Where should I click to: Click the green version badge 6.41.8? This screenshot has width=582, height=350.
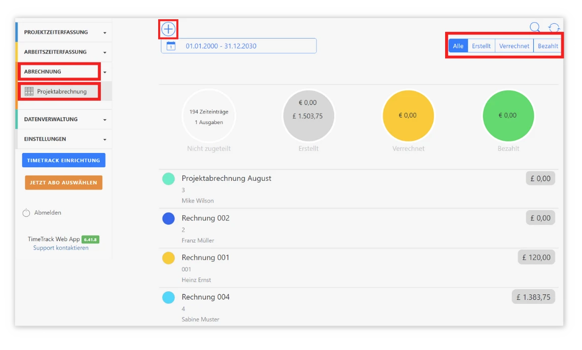click(90, 240)
